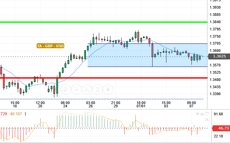230x143 pixels.
Task: Click price axis label 1.3390
Action: point(215,94)
